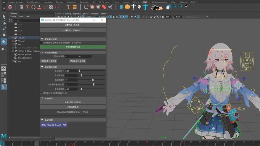260x146 pixels.
Task: Click the blue document download shelf icon
Action: click(122, 7)
